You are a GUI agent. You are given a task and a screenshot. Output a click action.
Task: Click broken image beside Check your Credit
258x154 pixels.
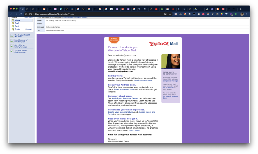[12, 35]
